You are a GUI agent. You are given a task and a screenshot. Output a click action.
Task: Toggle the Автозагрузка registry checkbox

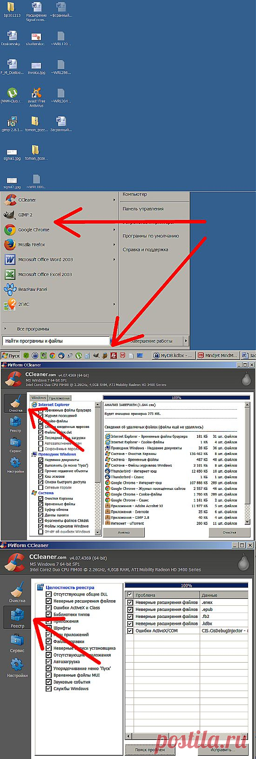point(48,661)
